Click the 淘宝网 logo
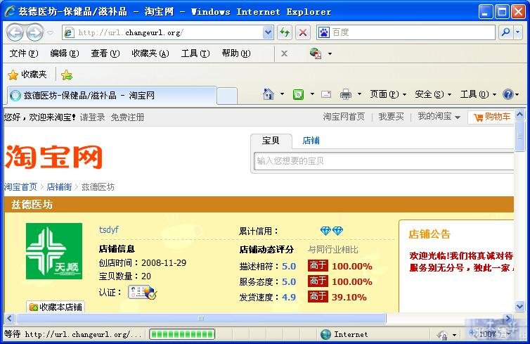The height and width of the screenshot is (344, 530). point(53,157)
